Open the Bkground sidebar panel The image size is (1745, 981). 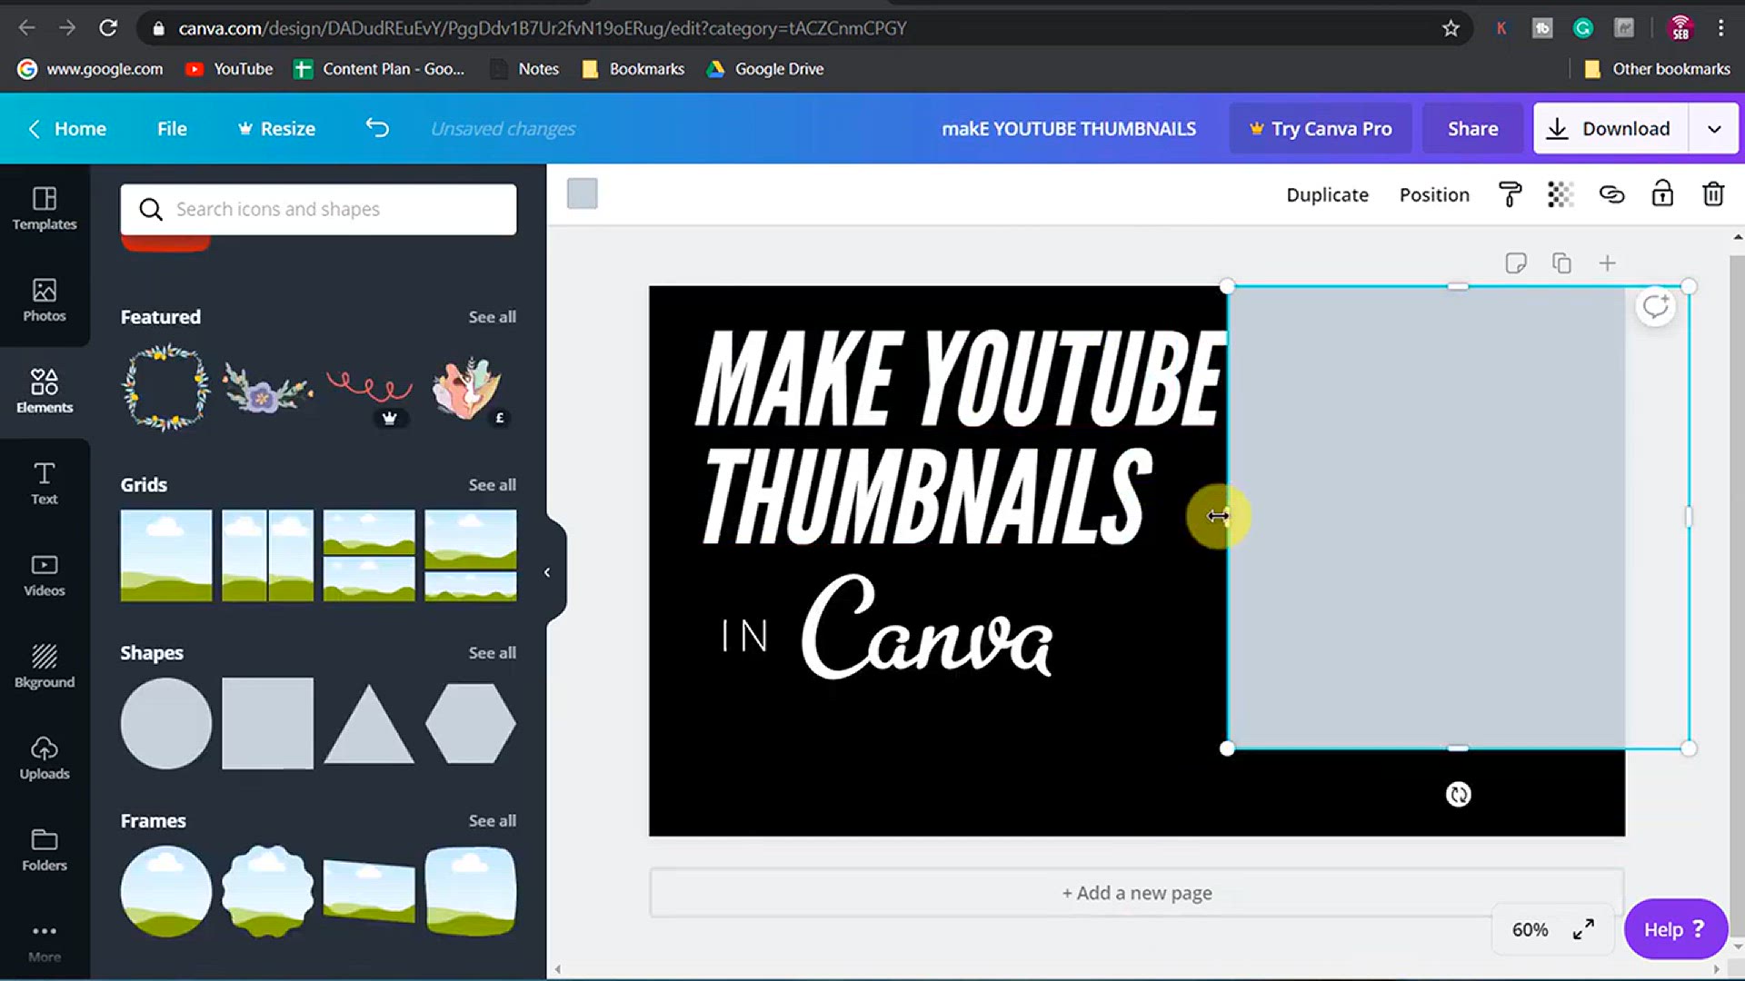pyautogui.click(x=45, y=667)
